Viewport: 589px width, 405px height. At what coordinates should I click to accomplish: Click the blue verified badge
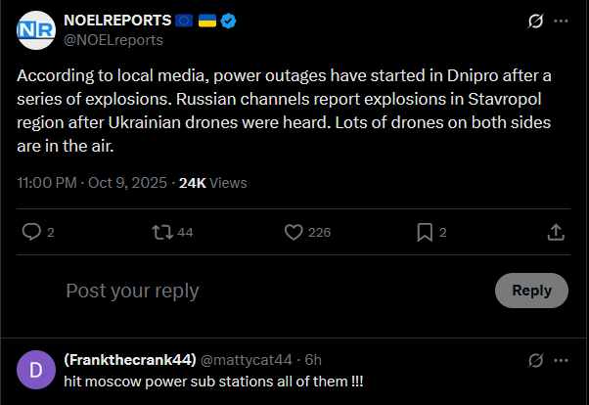pos(229,21)
